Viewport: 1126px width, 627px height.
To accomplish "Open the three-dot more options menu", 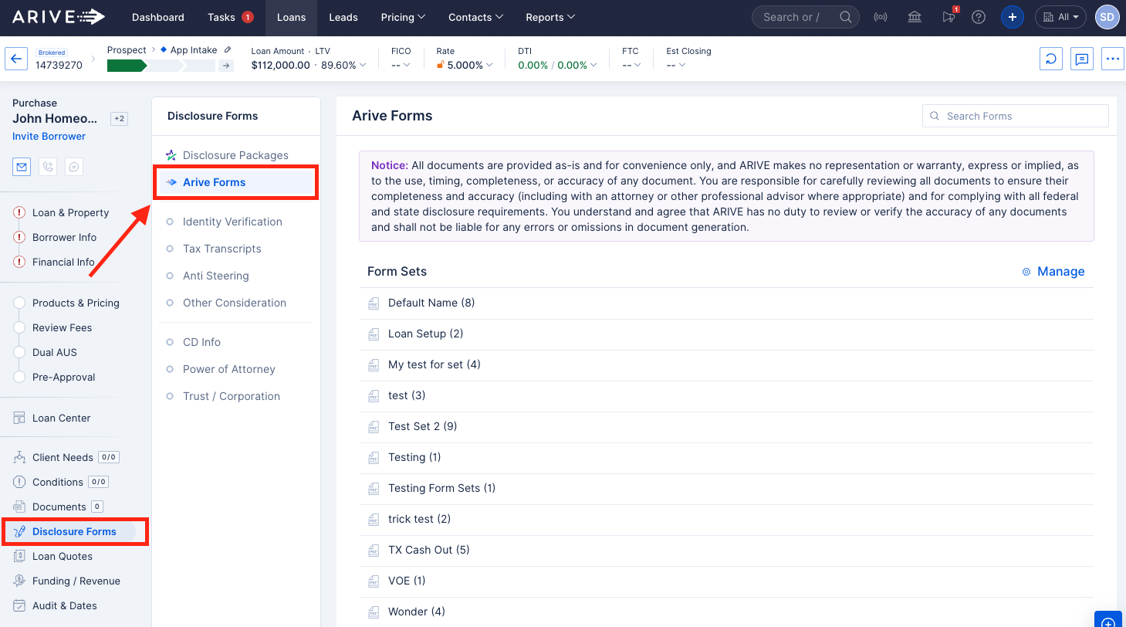I will (x=1113, y=59).
